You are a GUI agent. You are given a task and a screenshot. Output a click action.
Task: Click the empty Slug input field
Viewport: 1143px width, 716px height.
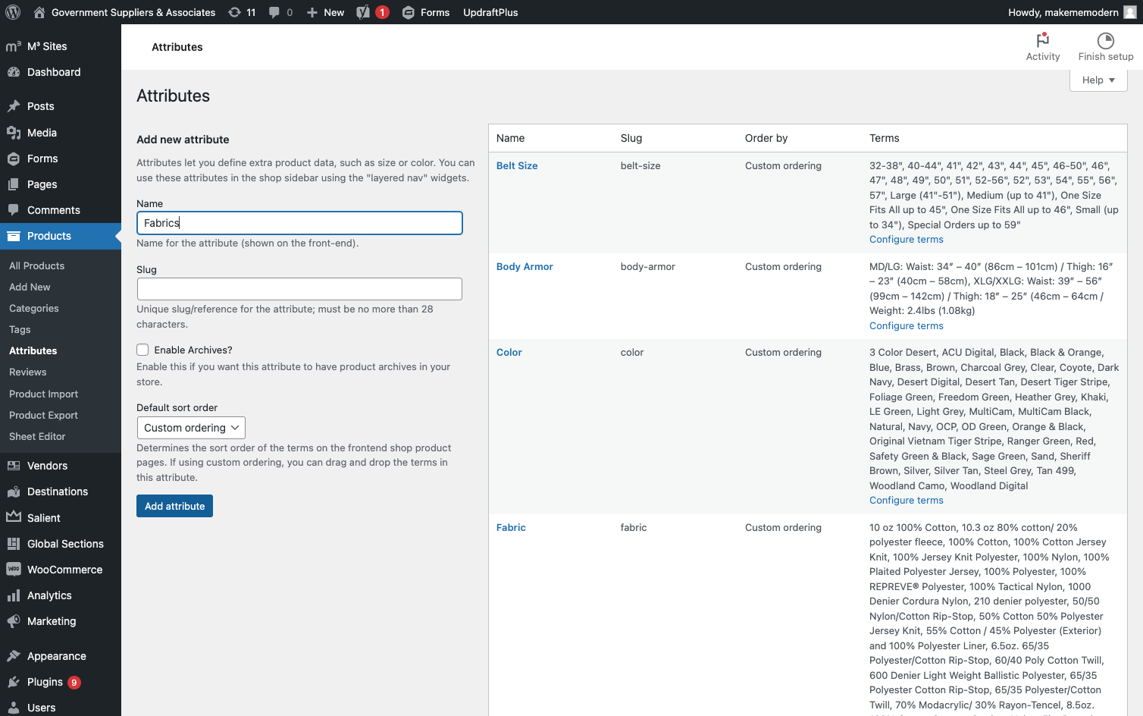pos(299,289)
